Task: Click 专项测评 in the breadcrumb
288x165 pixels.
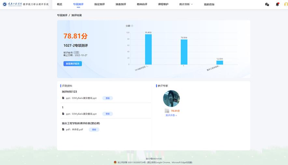Action: pyautogui.click(x=62, y=15)
